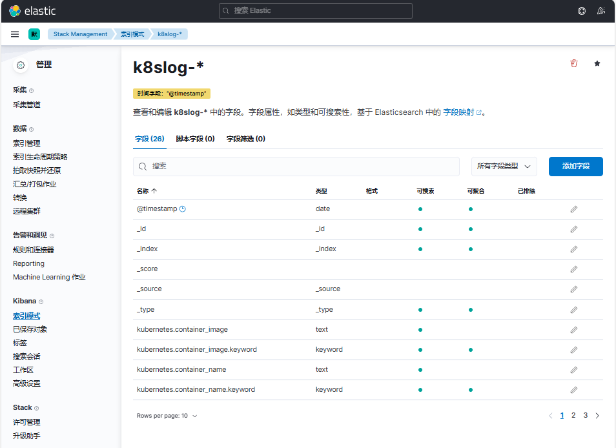
Task: Open 索引管理 in sidebar
Action: (26, 144)
